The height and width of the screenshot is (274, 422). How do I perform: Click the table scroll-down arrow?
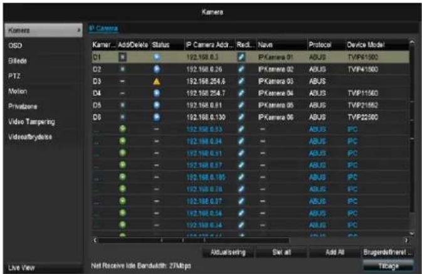click(412, 233)
